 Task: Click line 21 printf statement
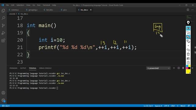(x=88, y=47)
